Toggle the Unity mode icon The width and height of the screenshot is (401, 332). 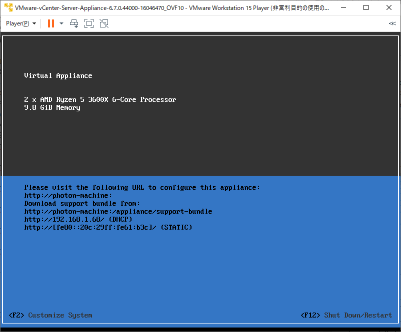click(104, 23)
